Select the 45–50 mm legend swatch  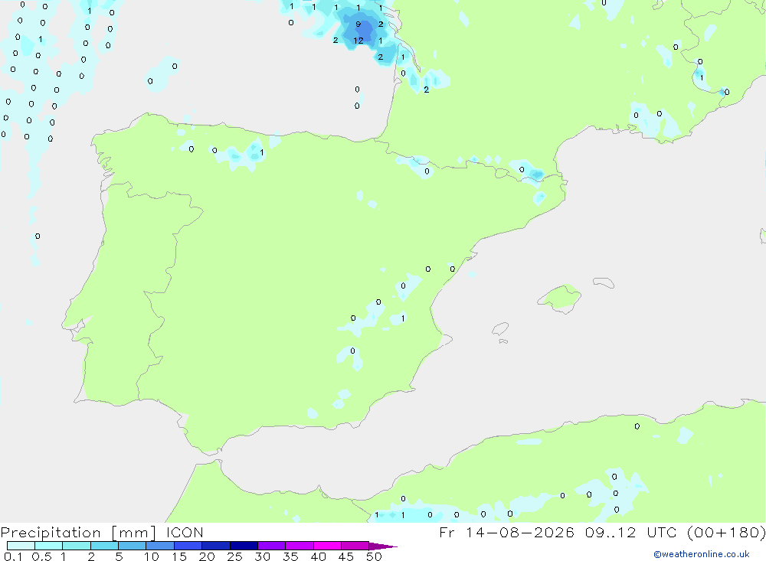355,546
